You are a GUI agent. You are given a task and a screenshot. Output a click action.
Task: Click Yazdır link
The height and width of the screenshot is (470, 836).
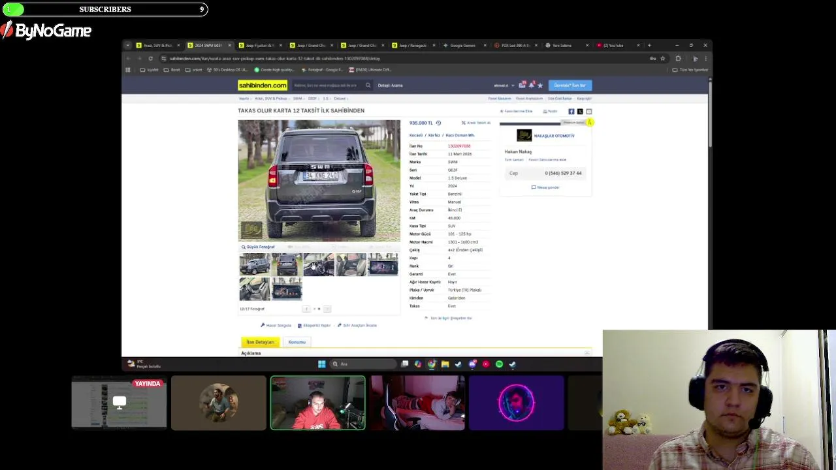[550, 111]
